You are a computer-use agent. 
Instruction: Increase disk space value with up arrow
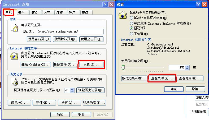click(x=187, y=67)
